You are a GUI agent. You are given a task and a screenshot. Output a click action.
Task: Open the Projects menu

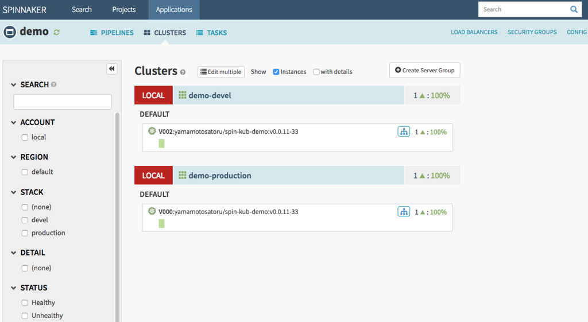(124, 9)
